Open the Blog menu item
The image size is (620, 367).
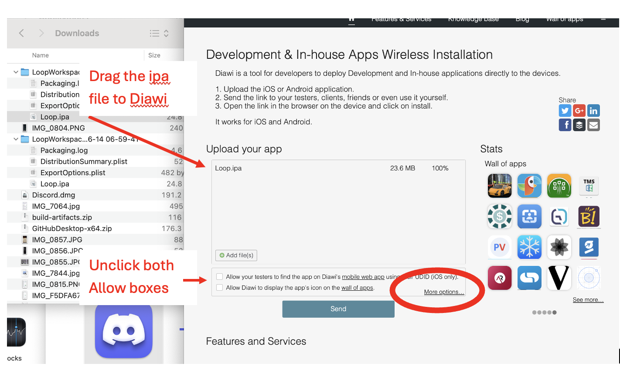tap(522, 20)
